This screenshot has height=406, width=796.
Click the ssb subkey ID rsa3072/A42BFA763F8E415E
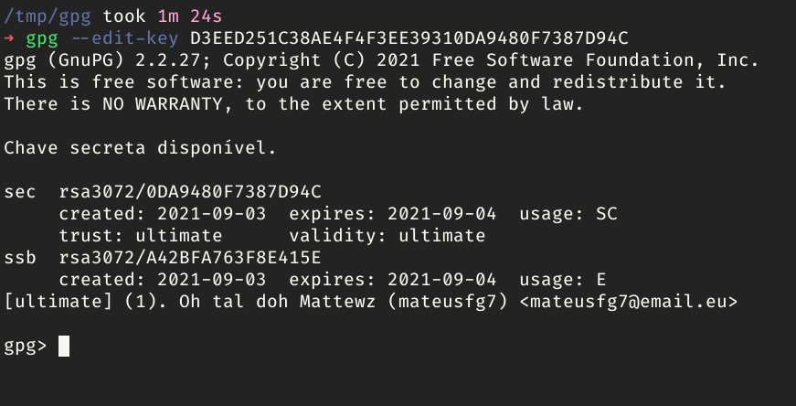point(190,258)
